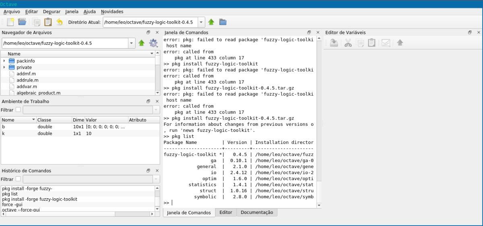Sort workspace by Atributo column header
The image size is (483, 226).
click(x=144, y=120)
